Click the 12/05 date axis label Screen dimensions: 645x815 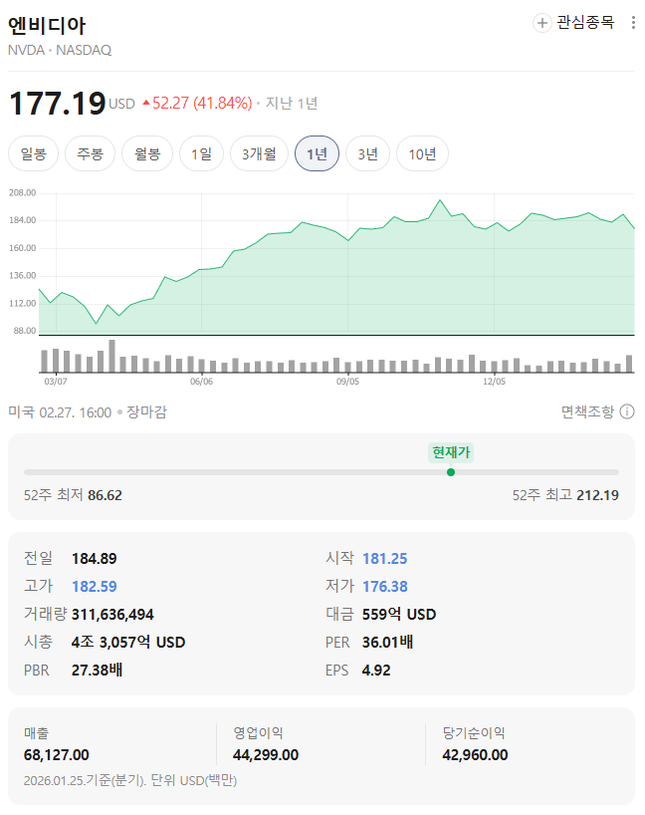pyautogui.click(x=494, y=382)
